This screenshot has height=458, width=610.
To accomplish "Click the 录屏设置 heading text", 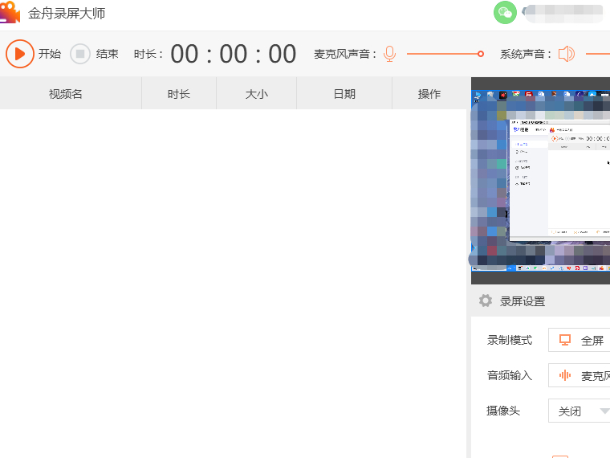I will 523,301.
